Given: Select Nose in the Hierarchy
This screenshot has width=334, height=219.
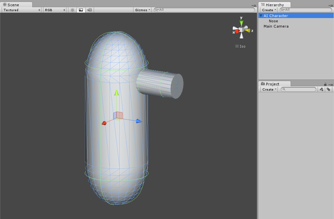Looking at the screenshot, I should click(x=273, y=21).
